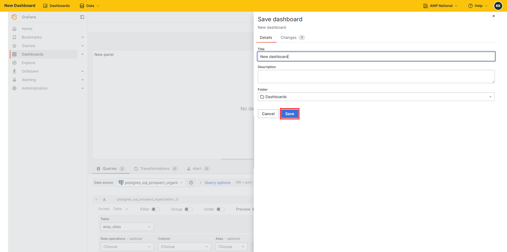507x252 pixels.
Task: Open the postgres data source dropdown
Action: (151, 183)
